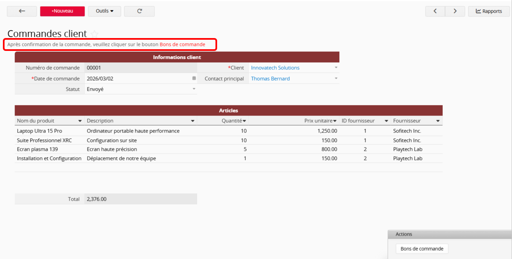Go to next record with right chevron

(455, 11)
